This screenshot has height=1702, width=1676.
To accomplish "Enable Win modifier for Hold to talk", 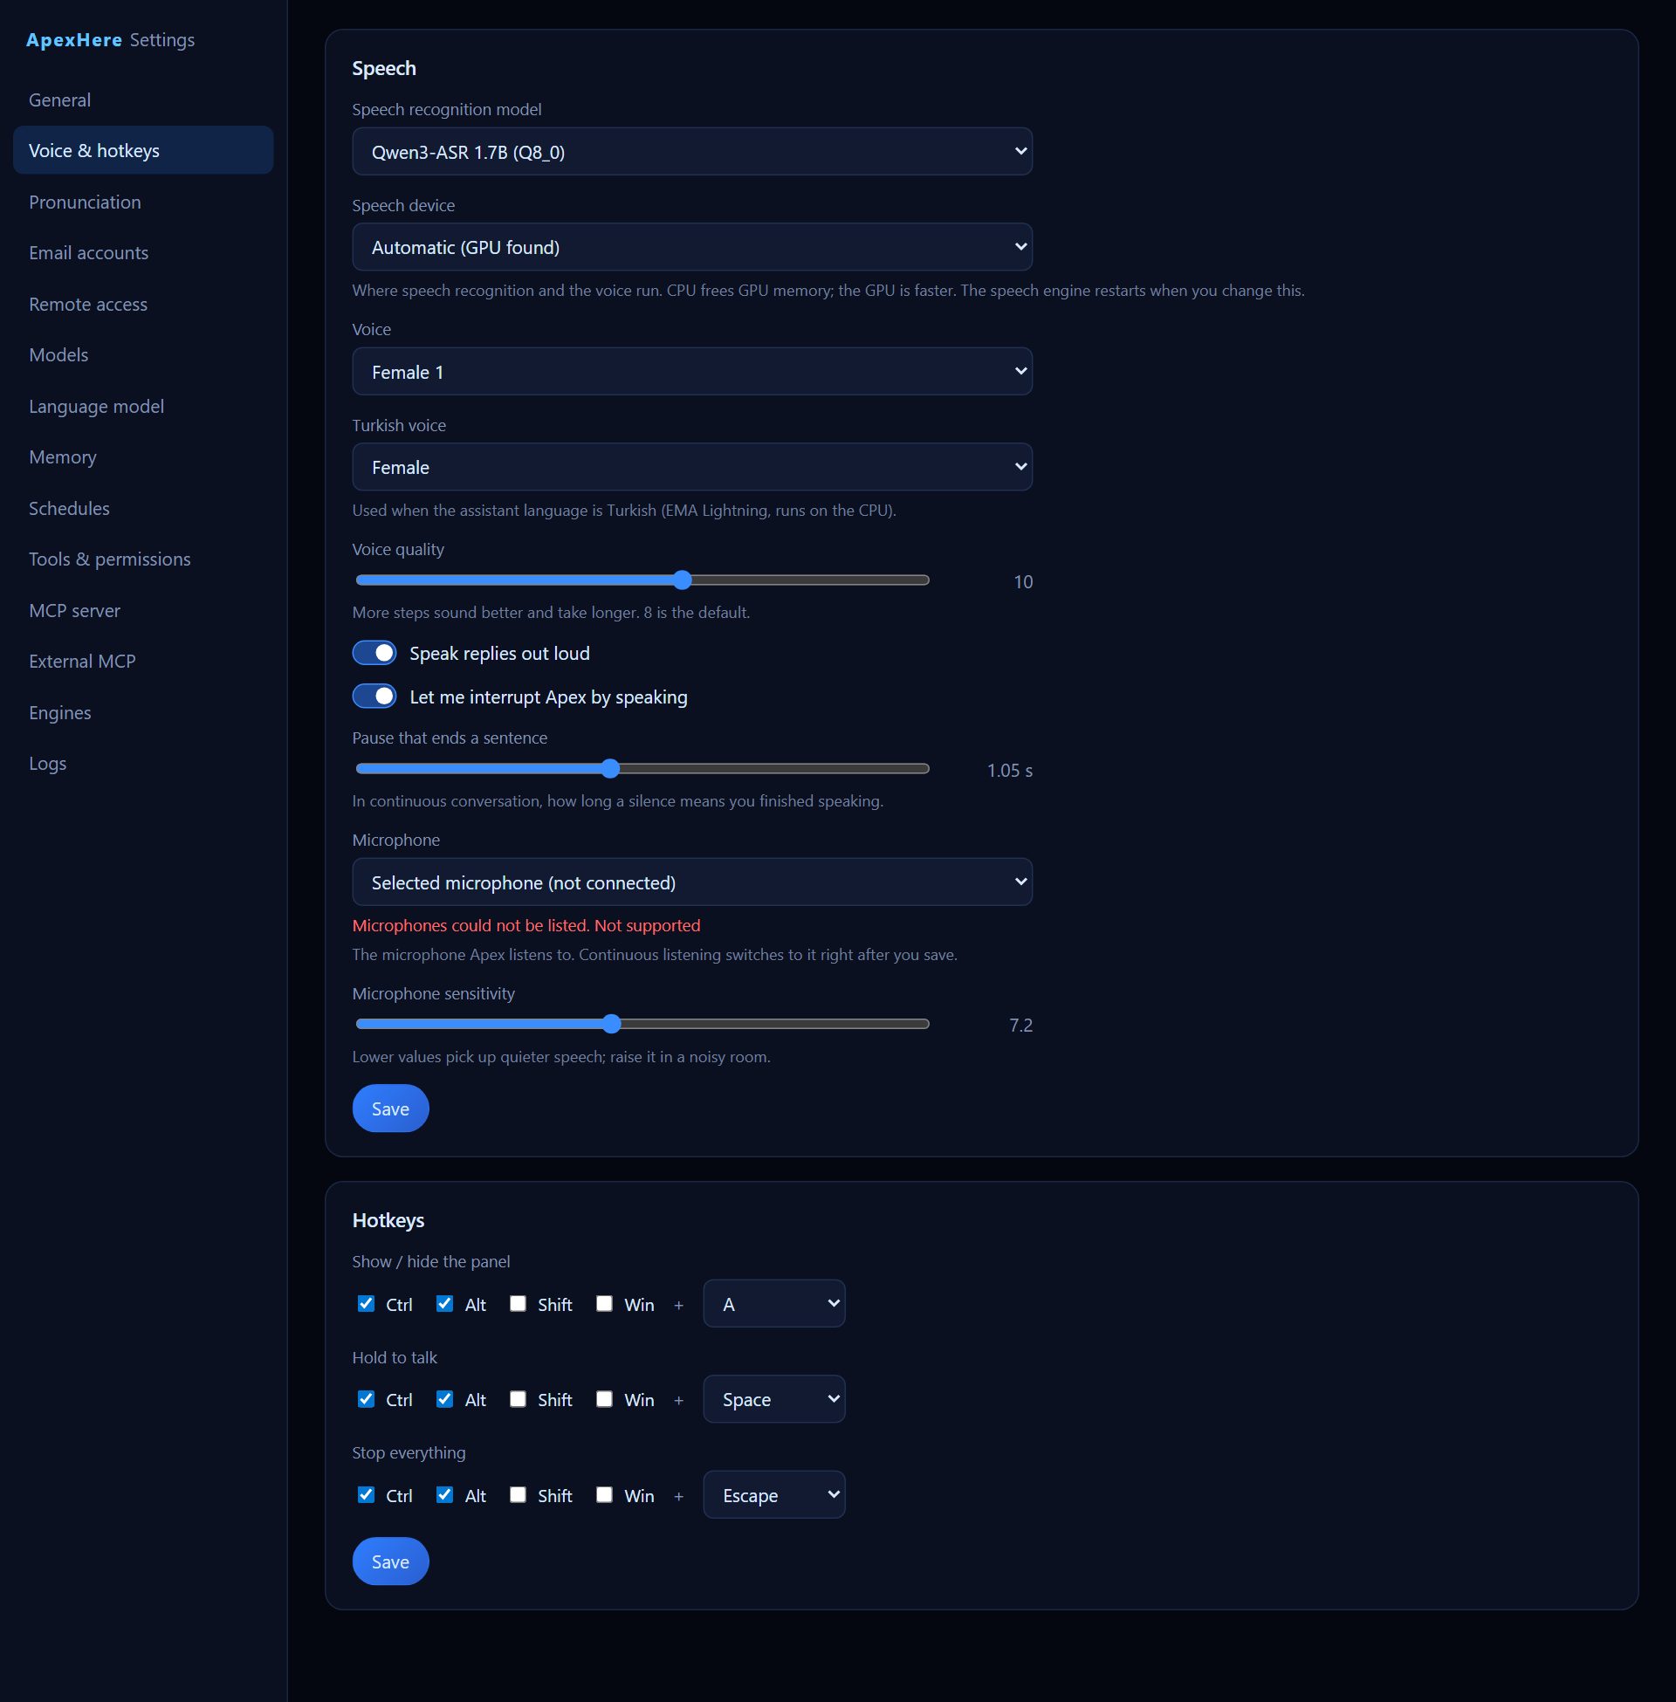I will point(604,1399).
